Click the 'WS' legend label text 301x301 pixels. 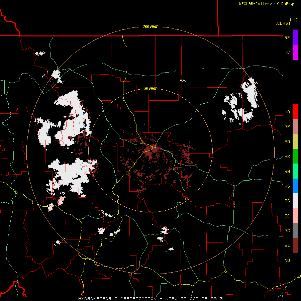point(287,186)
